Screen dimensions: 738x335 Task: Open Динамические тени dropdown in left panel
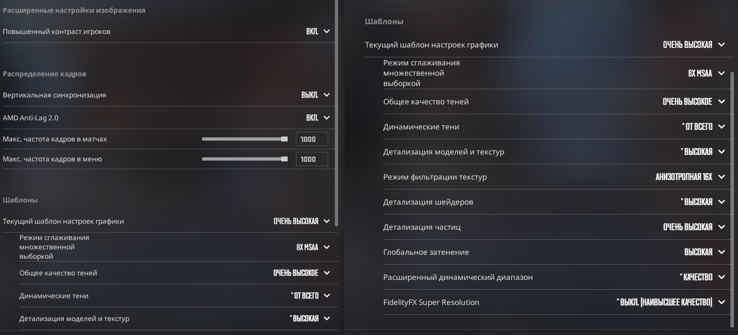[310, 296]
